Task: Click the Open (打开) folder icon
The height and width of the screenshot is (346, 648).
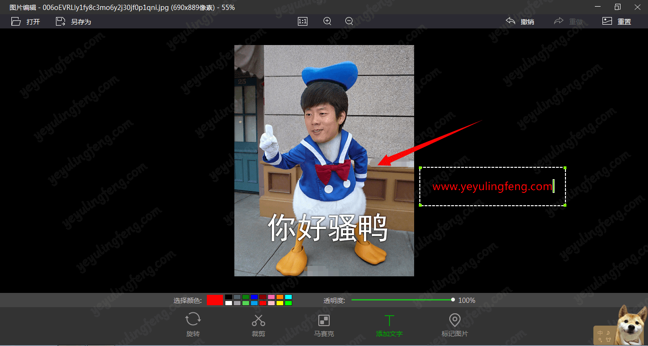Action: tap(16, 21)
